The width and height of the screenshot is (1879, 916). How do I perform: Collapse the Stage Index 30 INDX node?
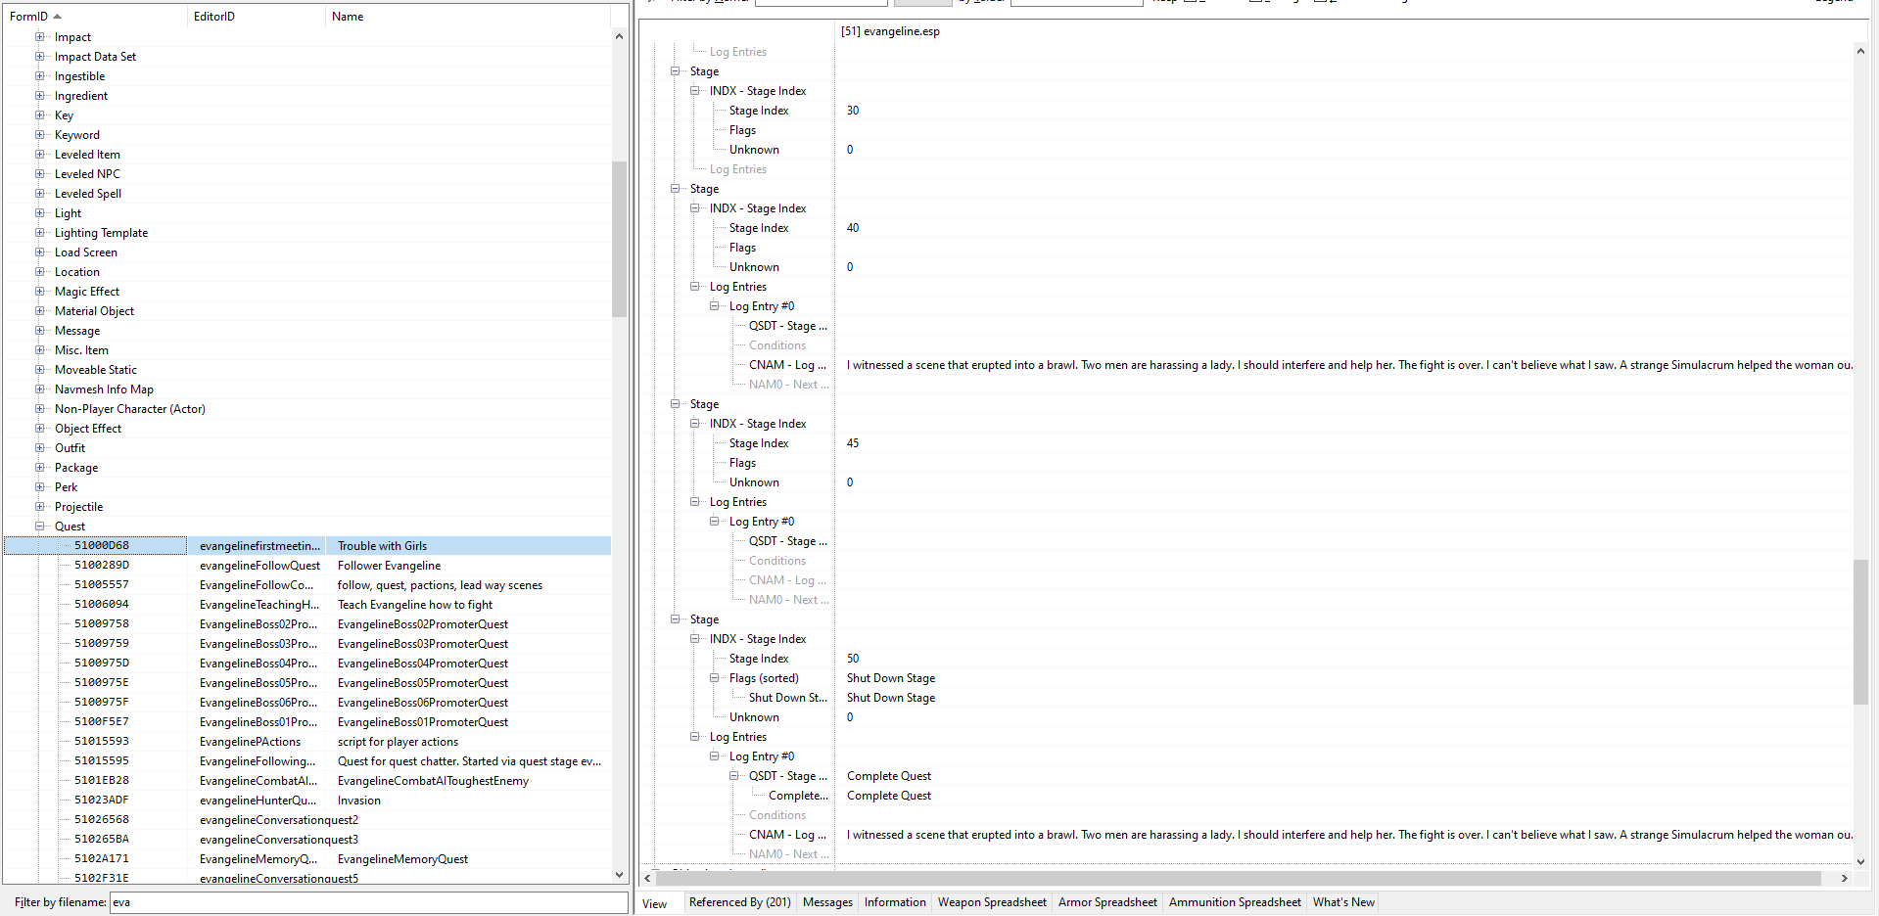[695, 91]
